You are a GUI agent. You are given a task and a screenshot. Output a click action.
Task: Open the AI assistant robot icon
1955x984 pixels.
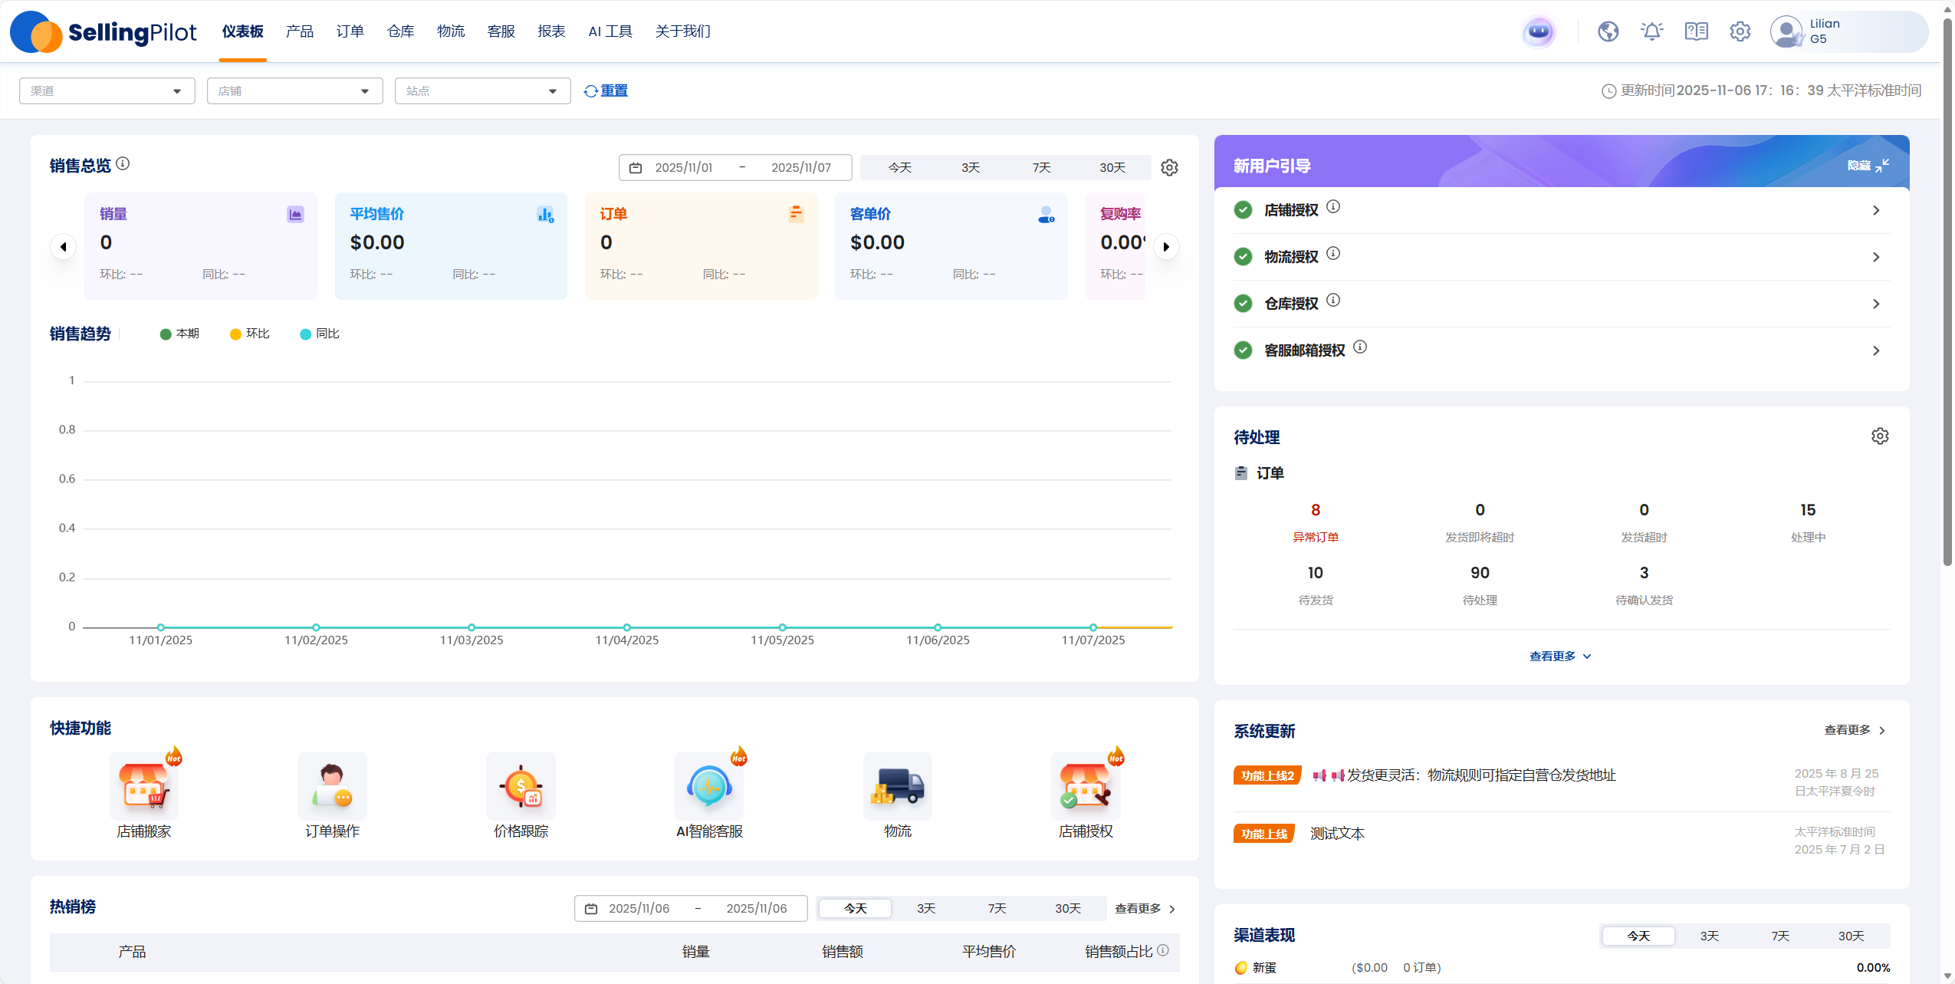(x=1538, y=31)
